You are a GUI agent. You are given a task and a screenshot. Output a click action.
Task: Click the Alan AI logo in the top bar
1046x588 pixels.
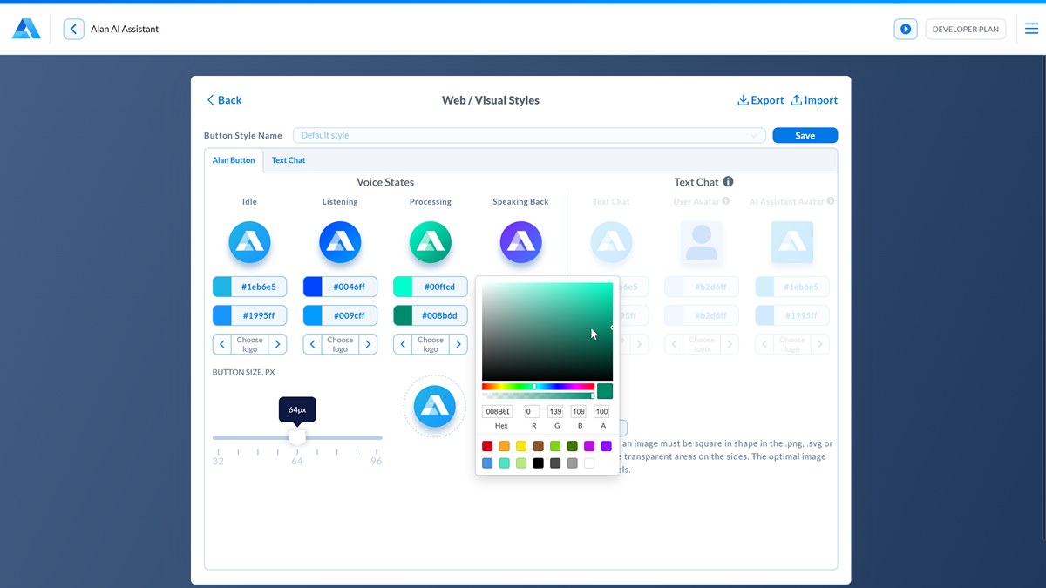pyautogui.click(x=25, y=29)
